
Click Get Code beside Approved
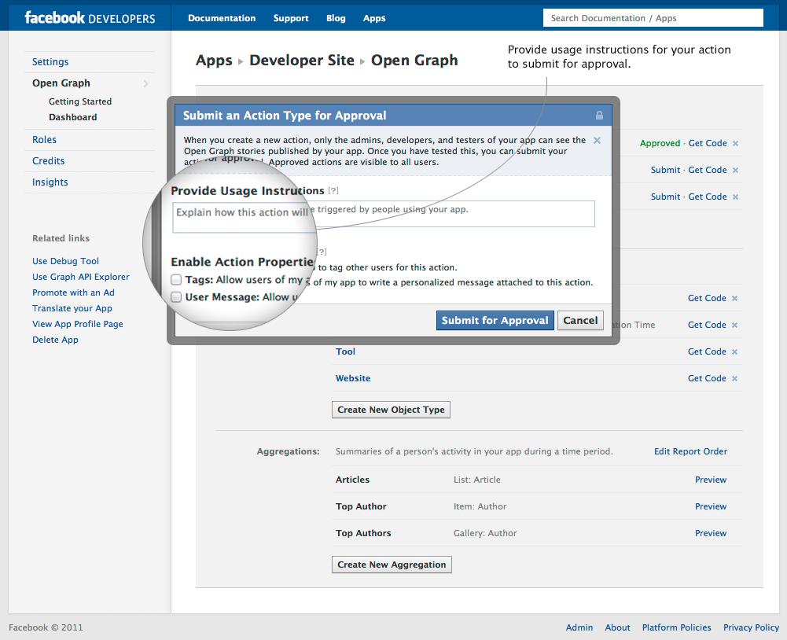click(x=707, y=143)
